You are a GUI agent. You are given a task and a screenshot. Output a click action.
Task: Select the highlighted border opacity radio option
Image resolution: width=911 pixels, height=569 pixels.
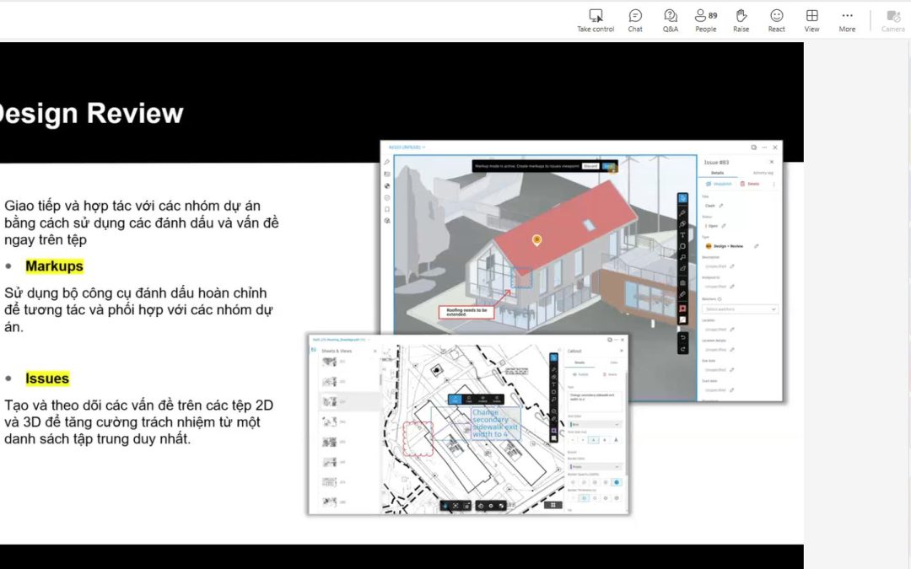pos(617,482)
